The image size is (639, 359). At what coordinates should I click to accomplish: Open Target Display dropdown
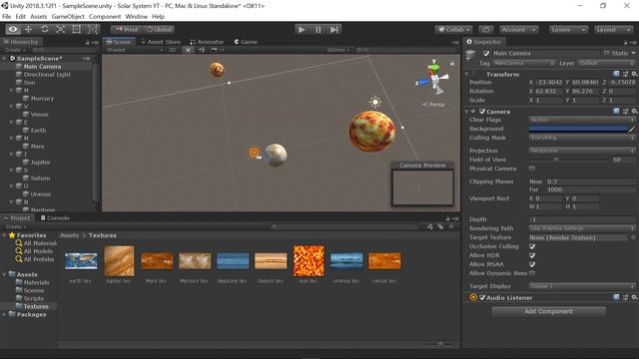[x=582, y=286]
